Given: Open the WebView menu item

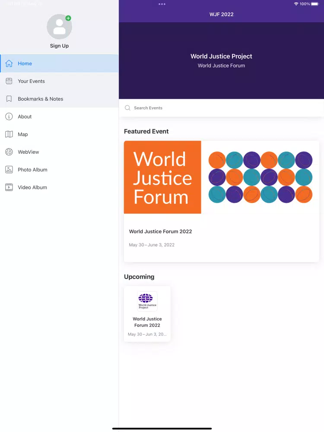Looking at the screenshot, I should [59, 152].
